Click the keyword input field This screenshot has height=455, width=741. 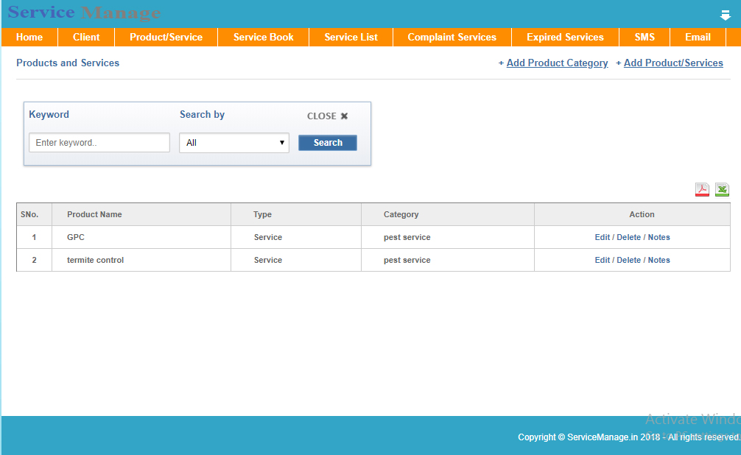[x=99, y=143]
